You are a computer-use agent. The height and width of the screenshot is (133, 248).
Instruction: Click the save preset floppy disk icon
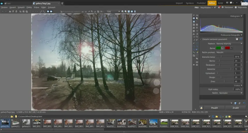[235, 103]
